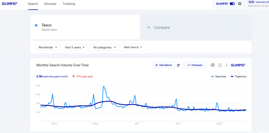Viewport: 269px width, 133px height.
Task: Go to the Tracking tab
Action: 69,4
